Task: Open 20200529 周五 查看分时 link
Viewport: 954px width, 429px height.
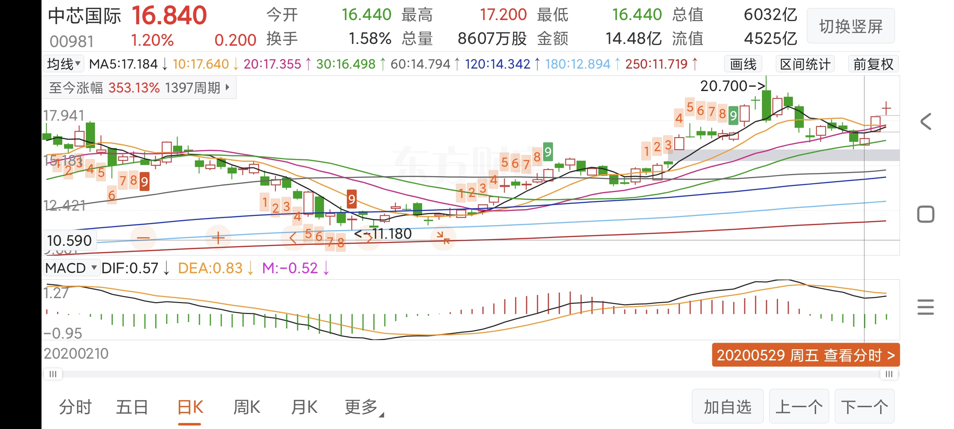Action: [x=806, y=355]
